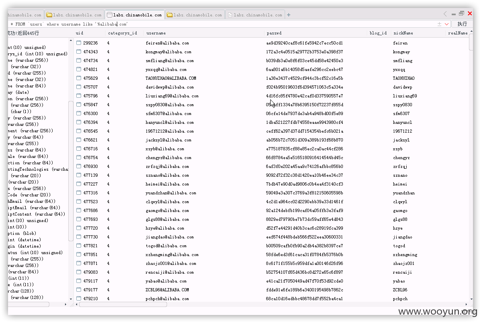This screenshot has height=323, width=481.
Task: Select nickName cell yuandzhan
Action: (x=404, y=193)
